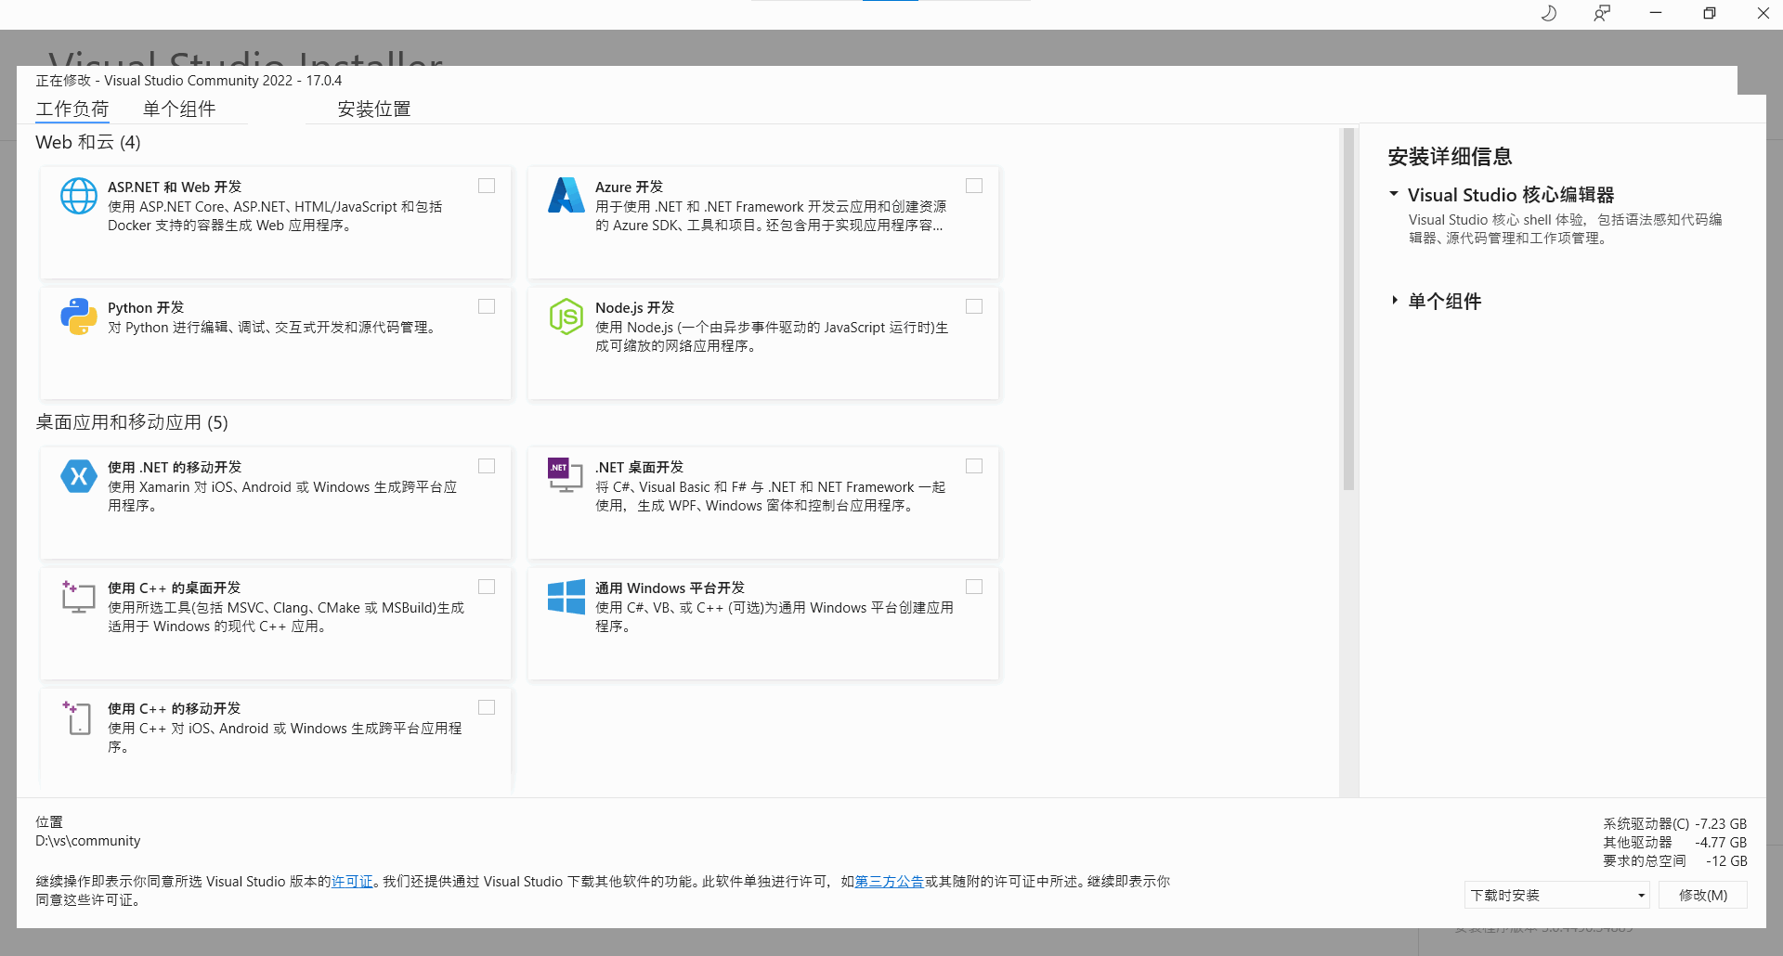Click the Xamarin .NET mobile icon
1783x956 pixels.
(x=79, y=476)
